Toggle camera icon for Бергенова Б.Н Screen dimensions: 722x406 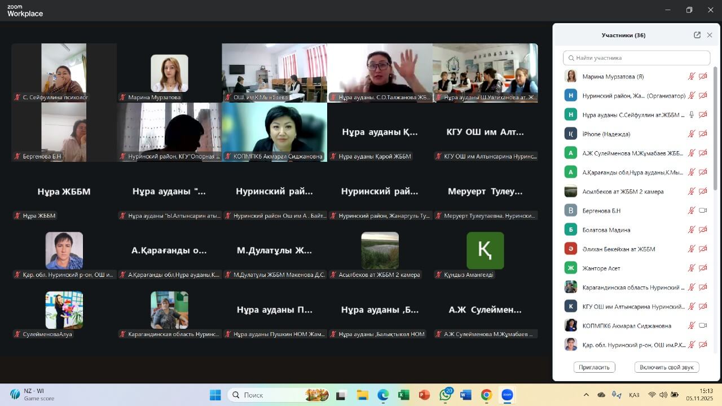(x=703, y=211)
